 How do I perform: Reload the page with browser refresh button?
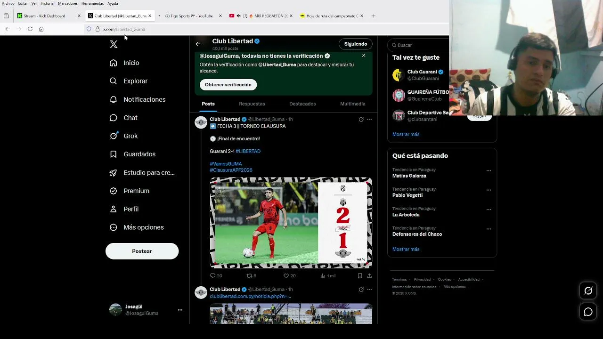click(x=30, y=29)
